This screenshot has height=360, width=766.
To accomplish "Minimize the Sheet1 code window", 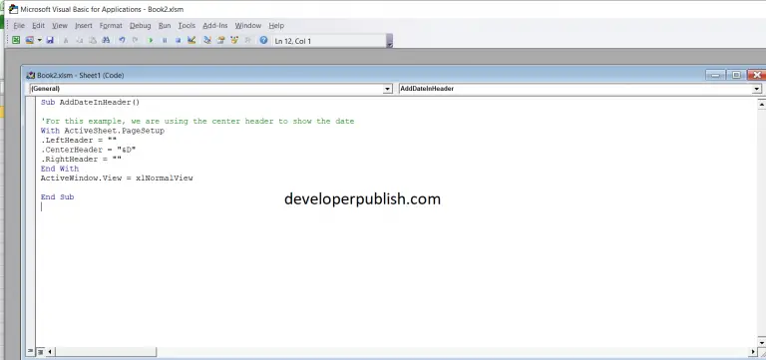I will 716,75.
